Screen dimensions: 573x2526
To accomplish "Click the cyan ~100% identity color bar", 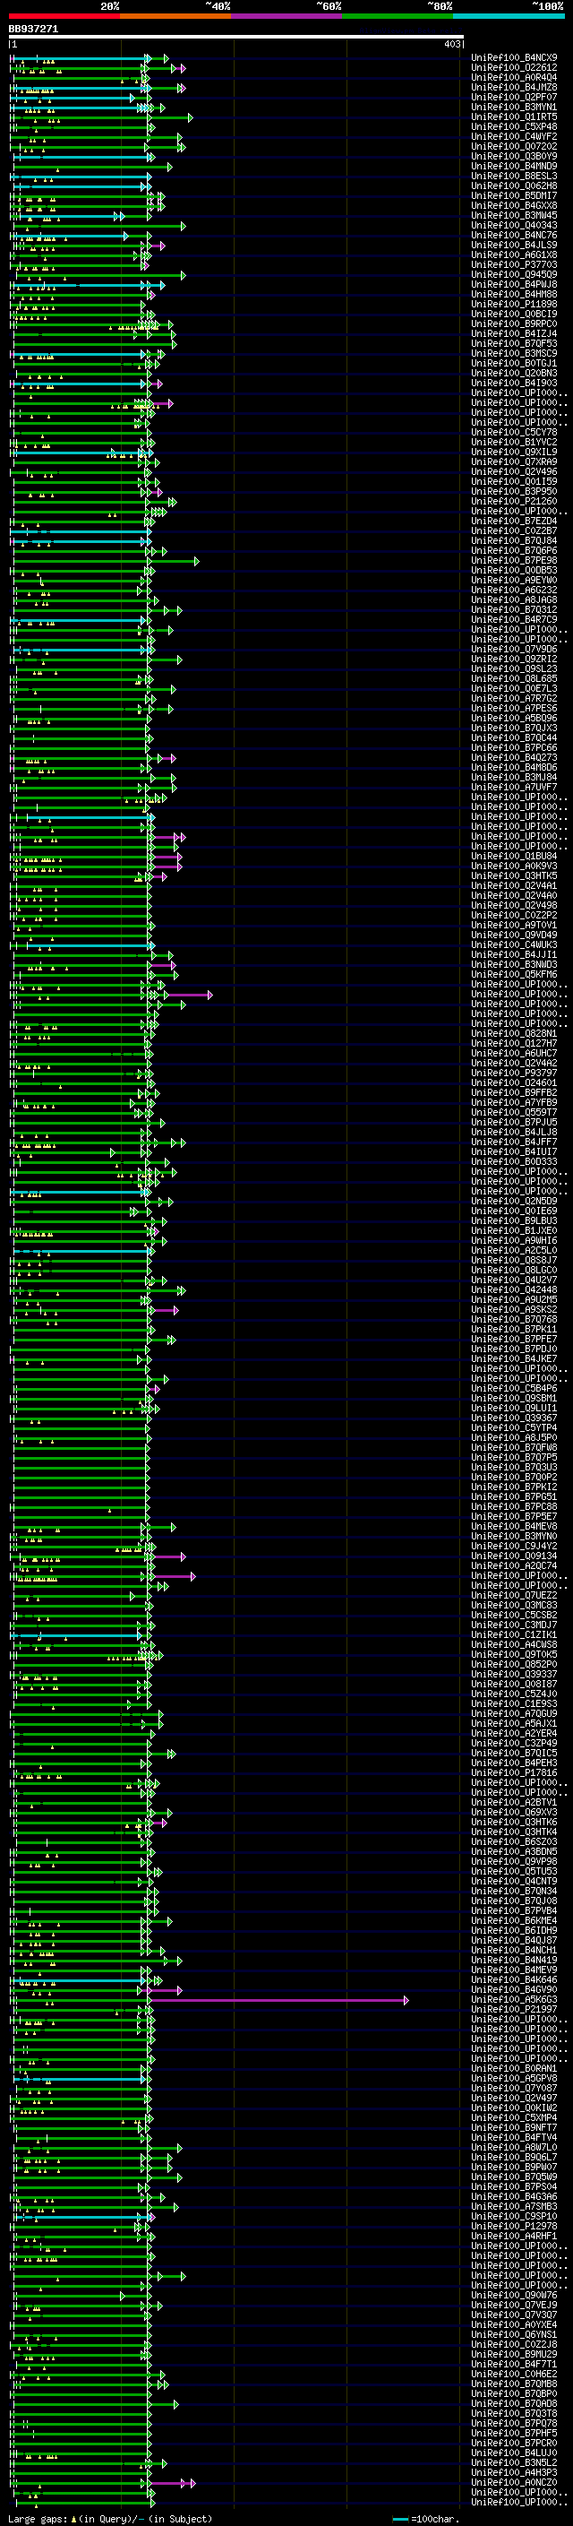I will (509, 16).
